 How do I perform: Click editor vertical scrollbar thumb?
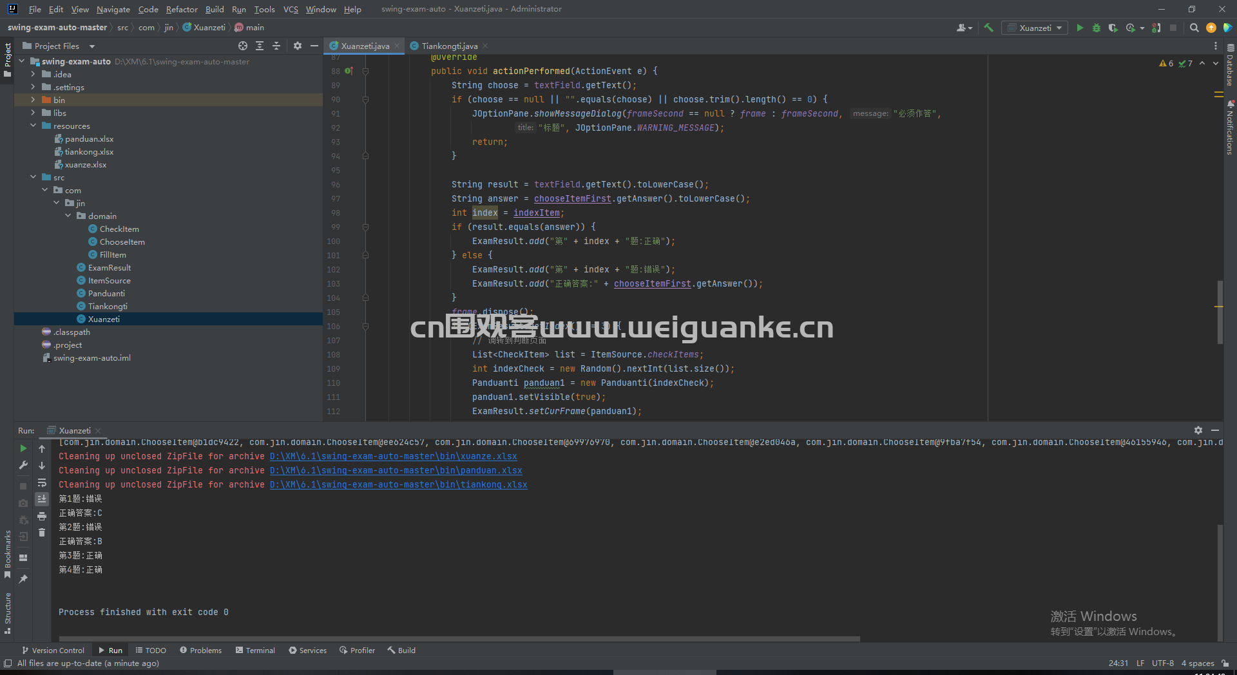(1220, 312)
